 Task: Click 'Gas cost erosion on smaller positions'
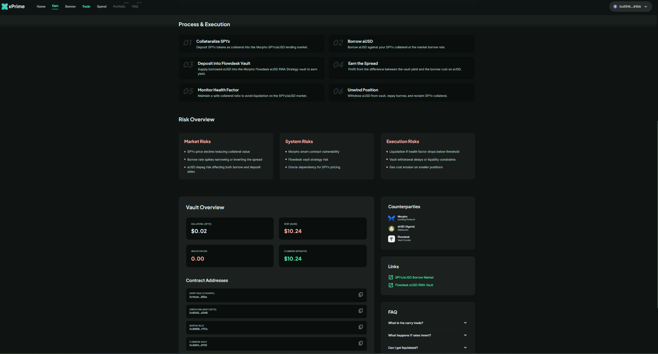[416, 167]
